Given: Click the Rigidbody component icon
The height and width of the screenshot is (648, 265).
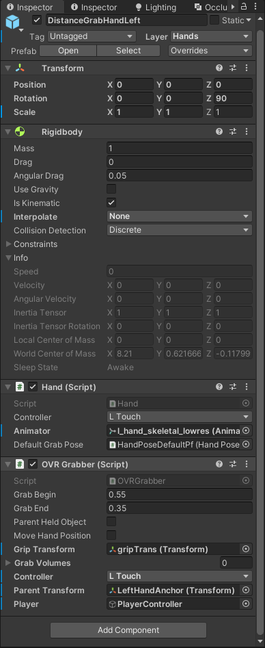Looking at the screenshot, I should click(x=20, y=132).
